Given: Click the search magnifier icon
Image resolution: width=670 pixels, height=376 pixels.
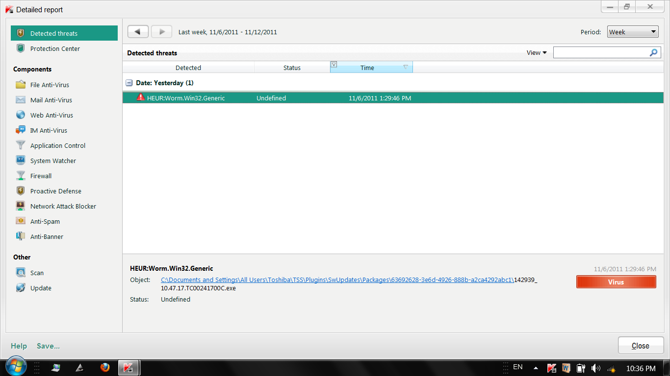Looking at the screenshot, I should click(x=654, y=53).
